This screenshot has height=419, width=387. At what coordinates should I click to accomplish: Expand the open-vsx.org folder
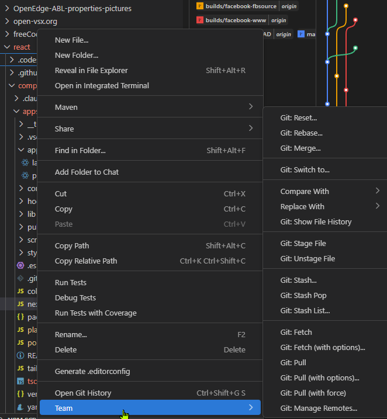point(7,21)
